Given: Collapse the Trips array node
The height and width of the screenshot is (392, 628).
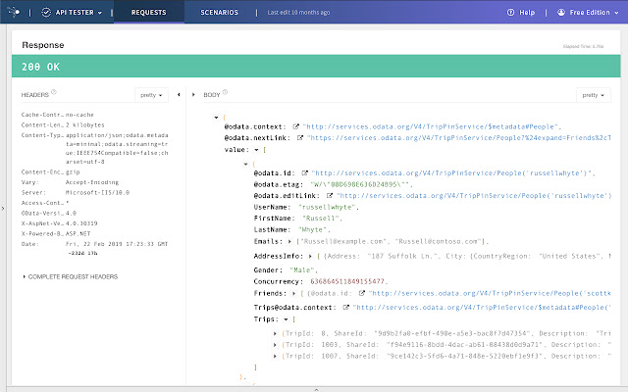Looking at the screenshot, I should tap(283, 319).
